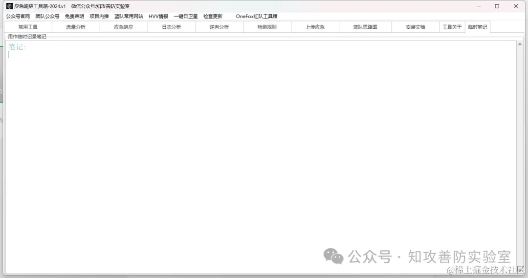Click the application icon in the title bar

9,6
